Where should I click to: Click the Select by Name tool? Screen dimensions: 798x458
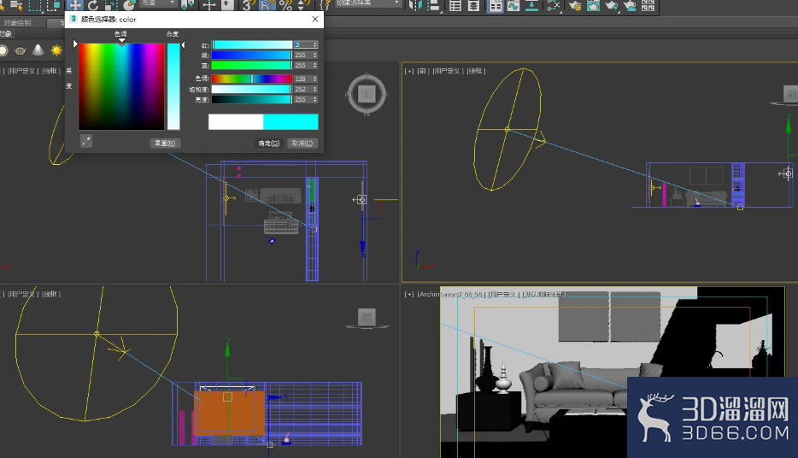tap(16, 5)
